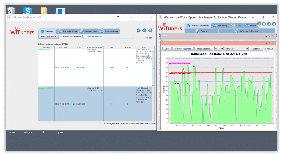Click Close All Instances button
Image resolution: width=283 pixels, height=156 pixels.
95,37
